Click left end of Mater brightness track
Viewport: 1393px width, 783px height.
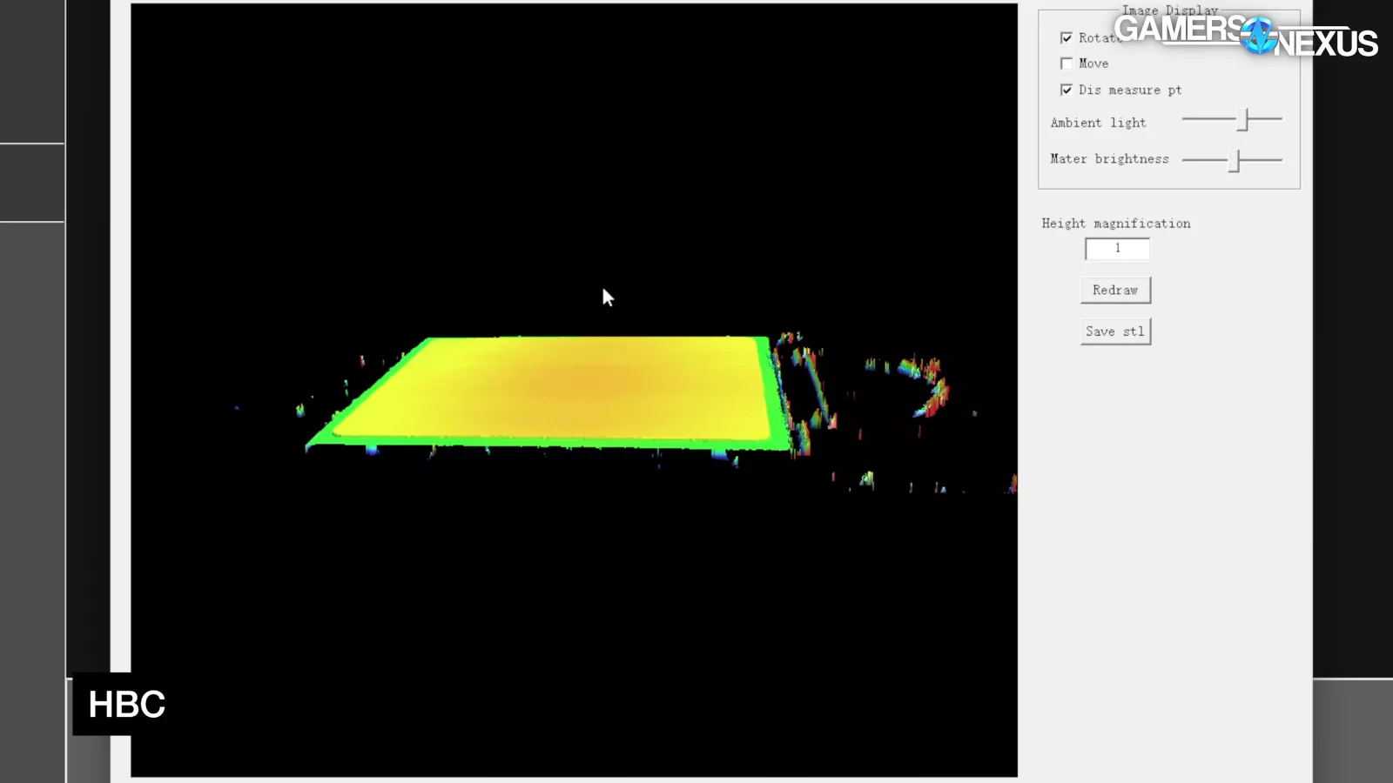point(1186,160)
